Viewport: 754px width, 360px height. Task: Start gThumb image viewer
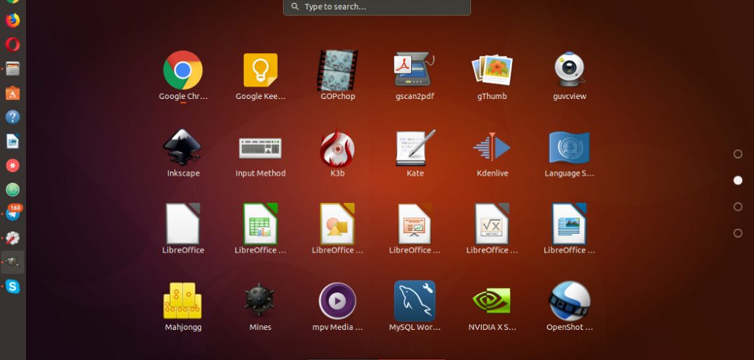tap(492, 70)
